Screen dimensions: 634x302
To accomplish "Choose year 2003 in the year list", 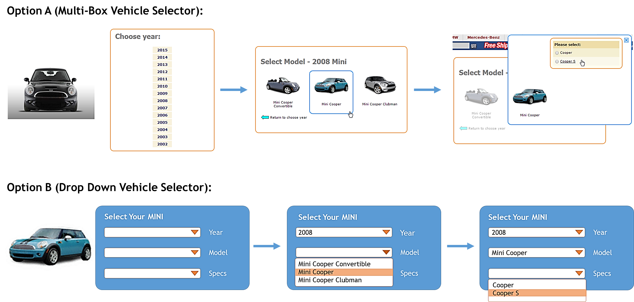I will tap(162, 137).
